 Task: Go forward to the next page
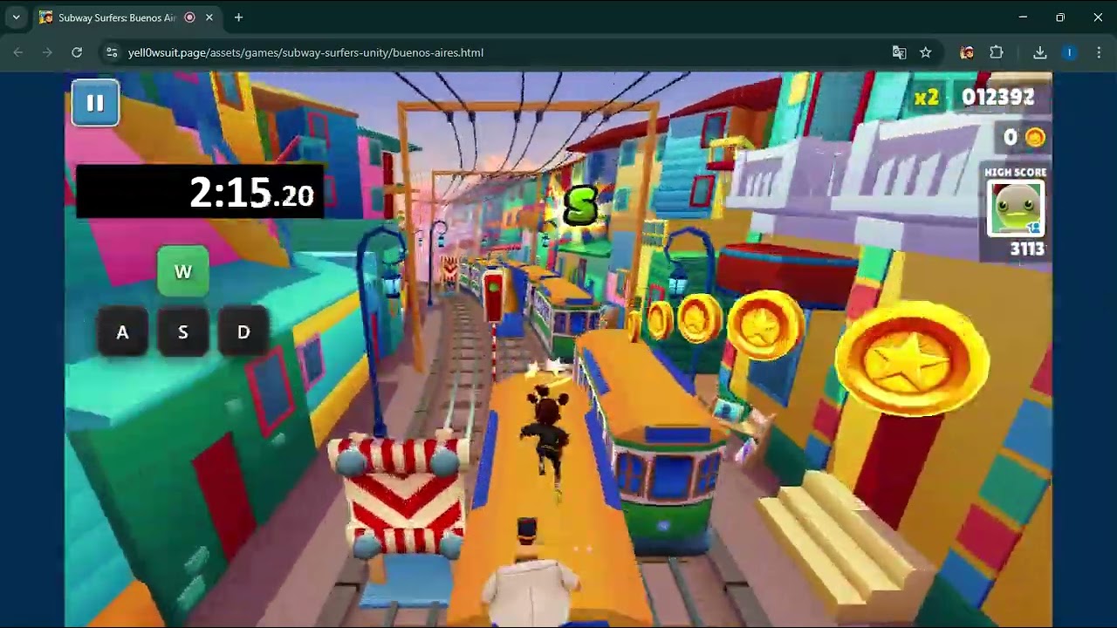pyautogui.click(x=47, y=52)
